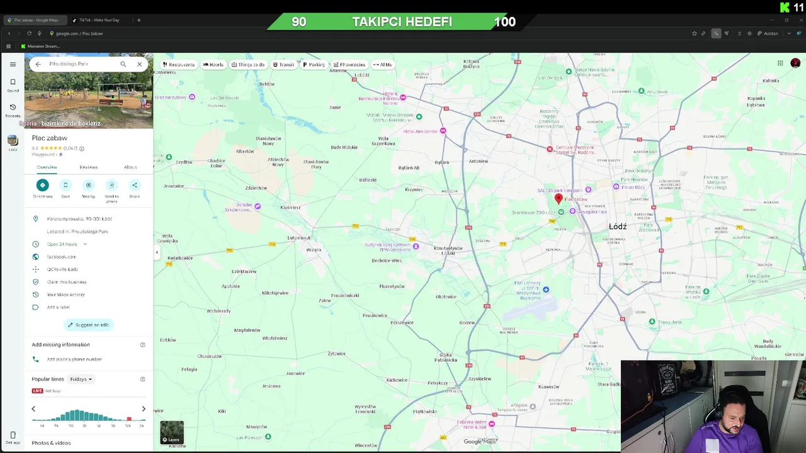Open the Google account avatar

tap(795, 63)
